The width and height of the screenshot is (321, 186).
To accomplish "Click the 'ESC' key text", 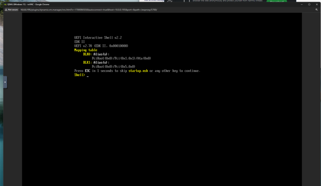I will [x=87, y=71].
